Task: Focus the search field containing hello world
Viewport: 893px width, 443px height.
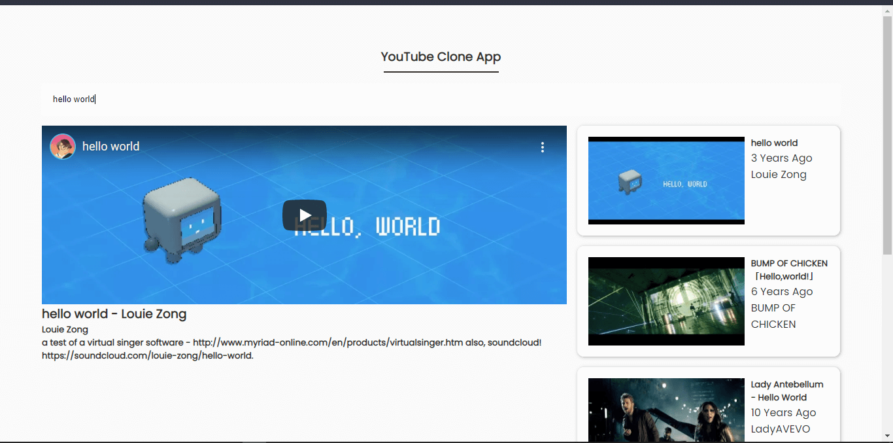Action: tap(441, 99)
